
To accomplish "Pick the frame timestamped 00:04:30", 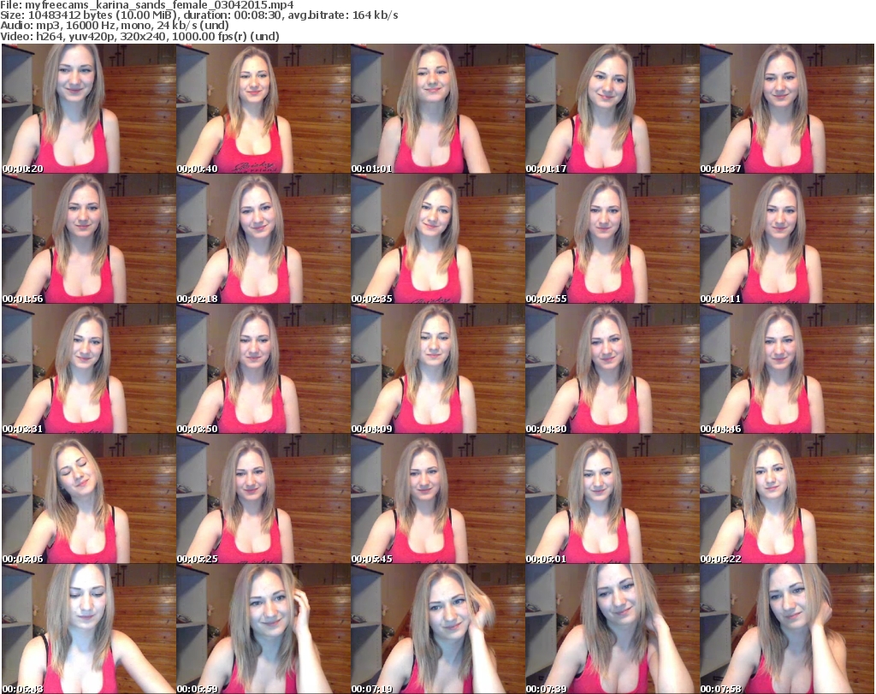I will click(612, 369).
